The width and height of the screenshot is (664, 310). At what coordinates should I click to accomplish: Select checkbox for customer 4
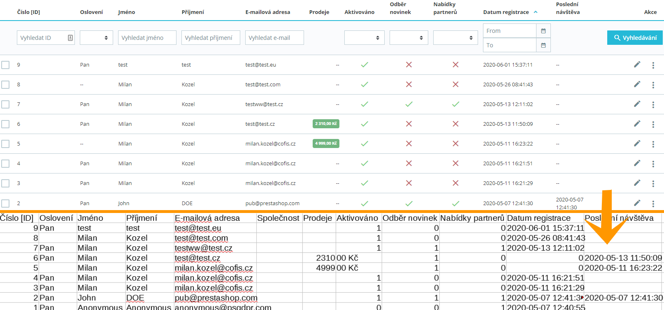[x=5, y=164]
